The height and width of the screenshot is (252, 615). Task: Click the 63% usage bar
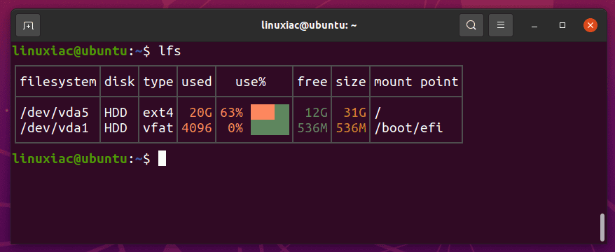click(x=270, y=112)
